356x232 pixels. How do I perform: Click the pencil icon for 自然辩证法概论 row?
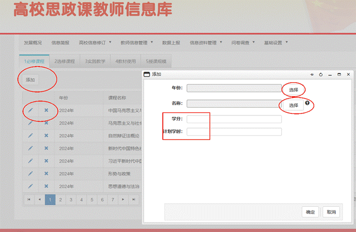click(30, 136)
